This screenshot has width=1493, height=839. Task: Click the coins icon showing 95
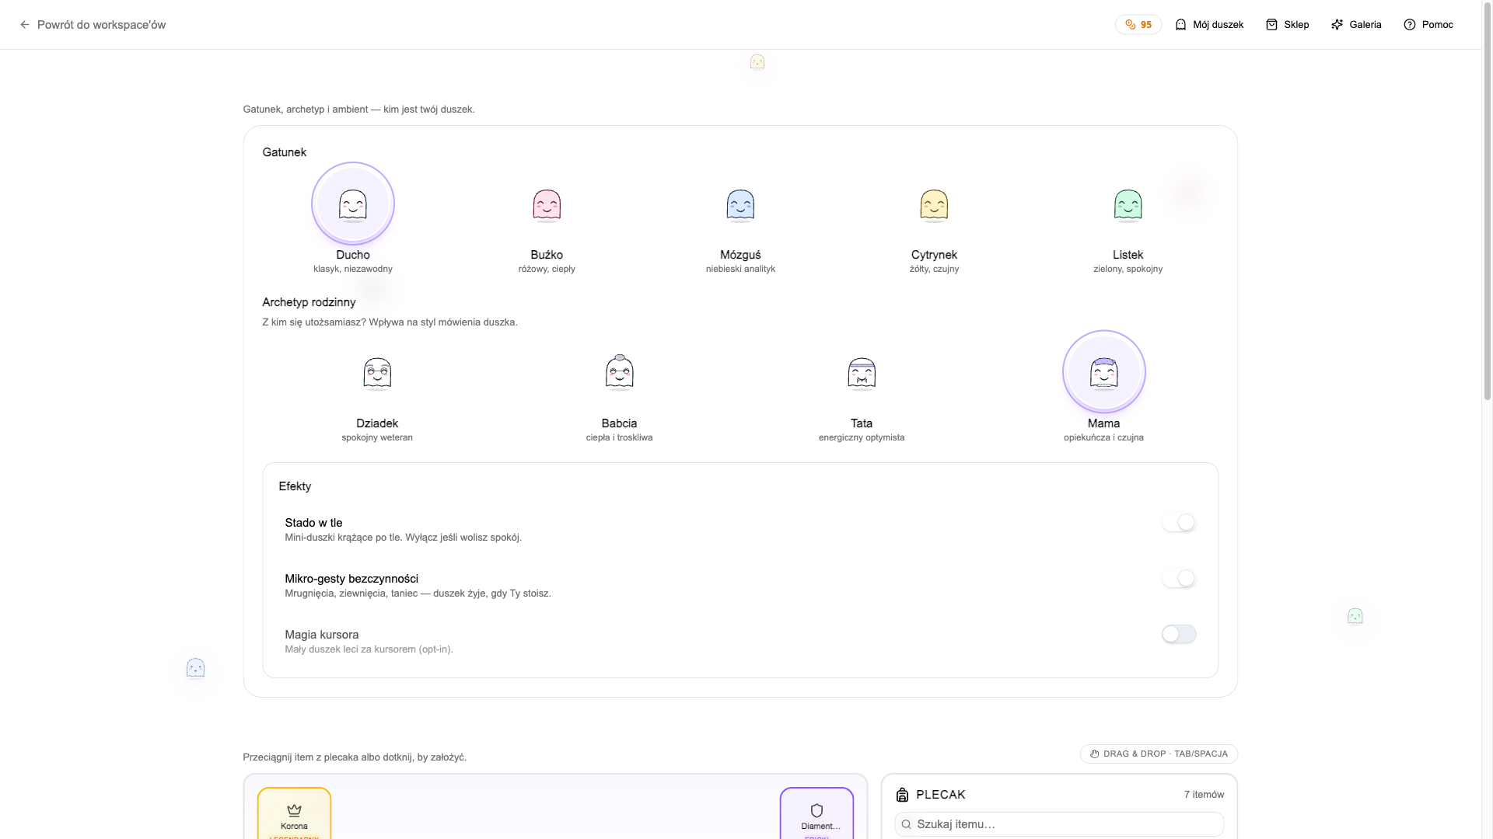1131,25
